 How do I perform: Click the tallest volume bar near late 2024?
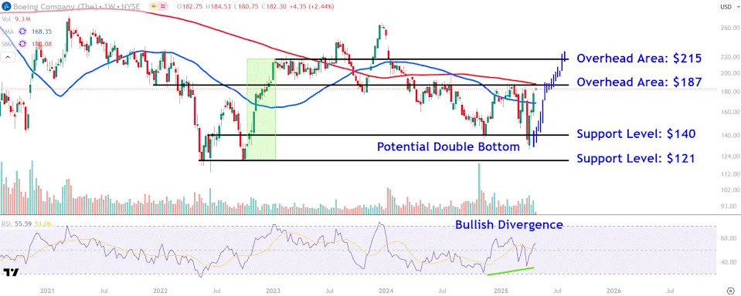tap(479, 189)
